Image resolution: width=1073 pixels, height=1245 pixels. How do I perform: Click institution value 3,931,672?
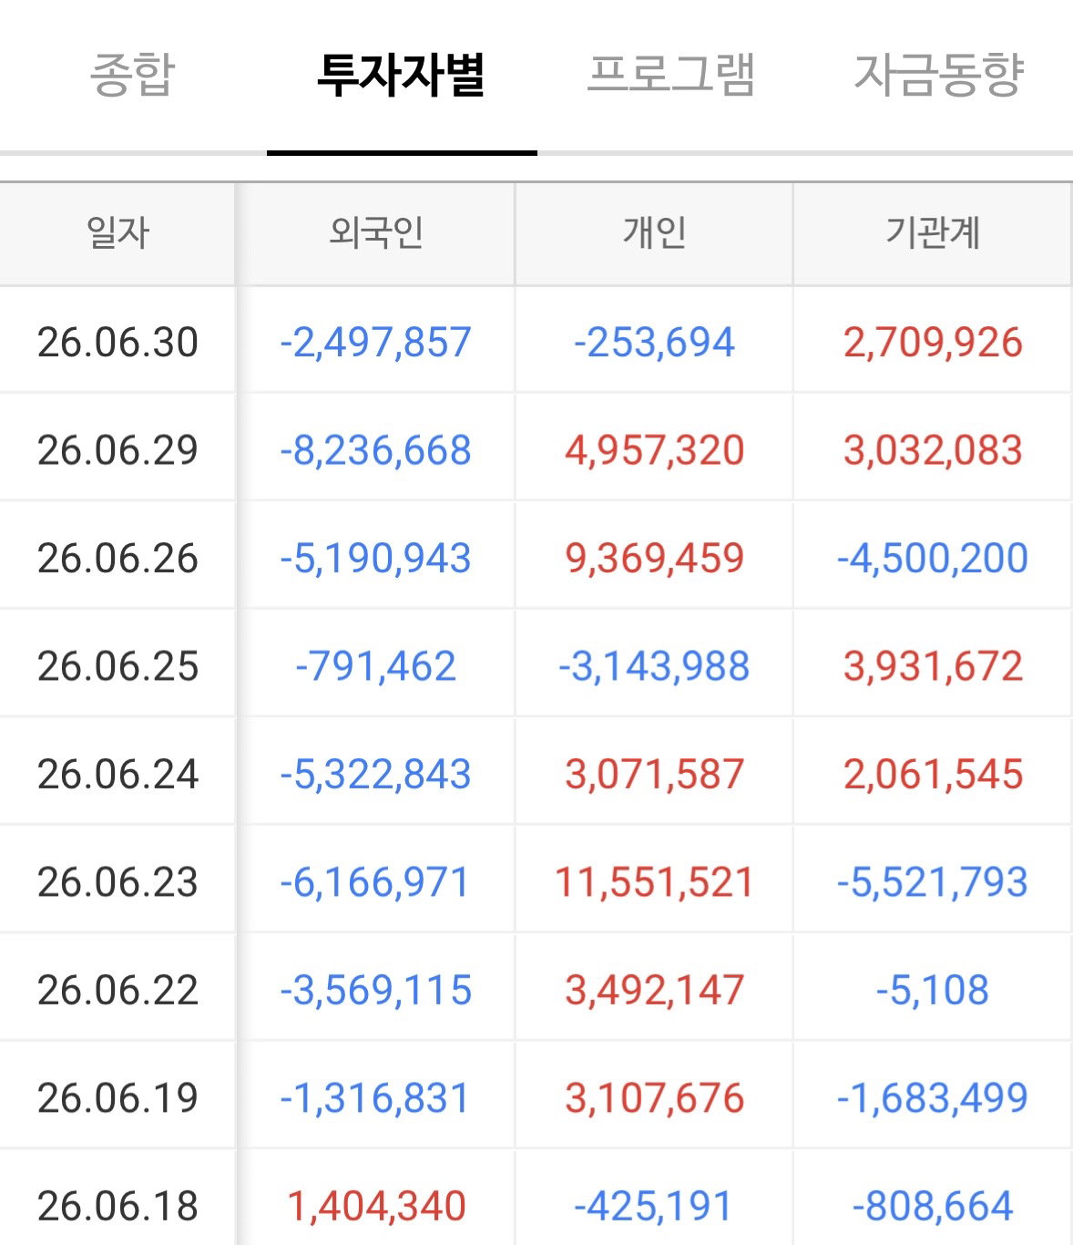(933, 666)
